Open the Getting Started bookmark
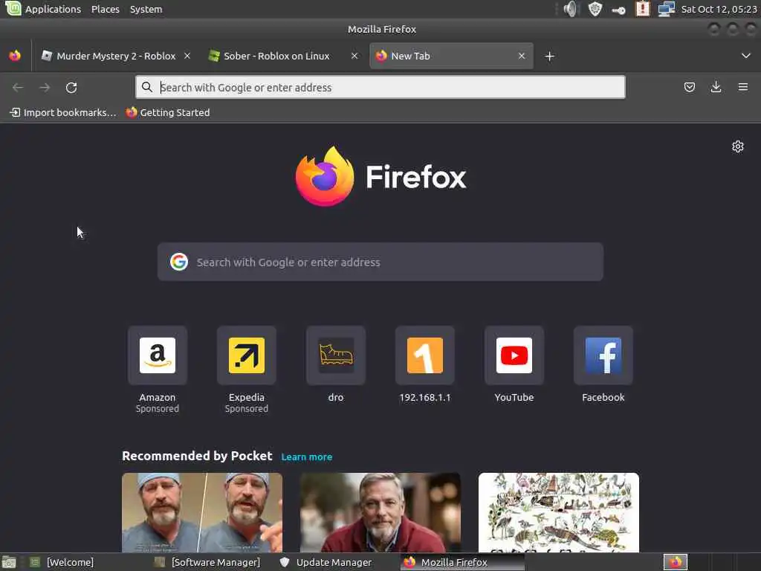The width and height of the screenshot is (761, 571). (168, 113)
